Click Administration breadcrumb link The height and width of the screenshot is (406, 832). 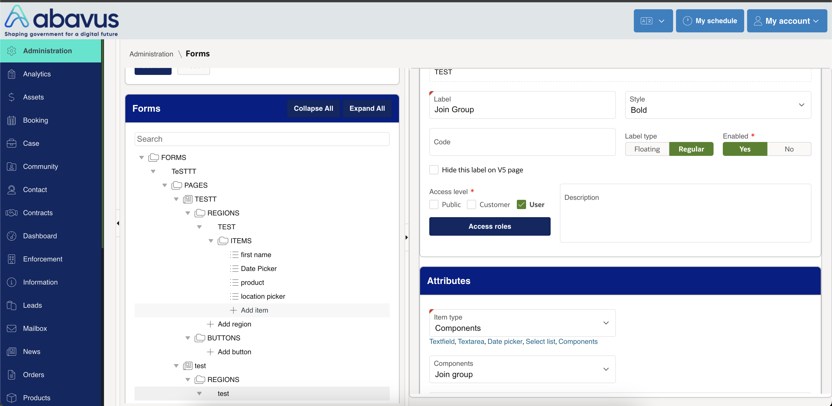151,54
